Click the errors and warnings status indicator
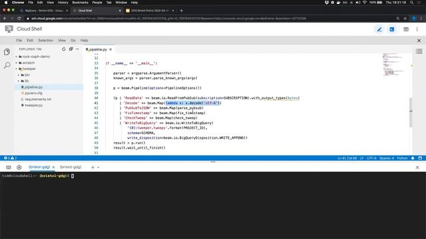Screen dimensions: 426x239 pyautogui.click(x=11, y=158)
